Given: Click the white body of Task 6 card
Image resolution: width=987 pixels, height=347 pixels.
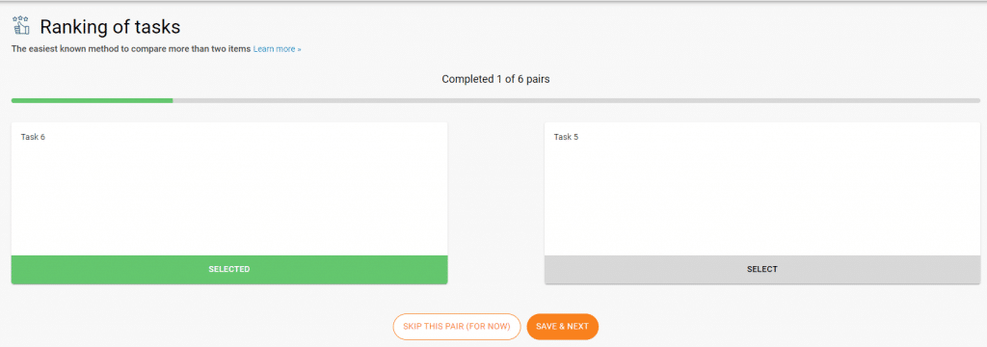Looking at the screenshot, I should pyautogui.click(x=229, y=196).
